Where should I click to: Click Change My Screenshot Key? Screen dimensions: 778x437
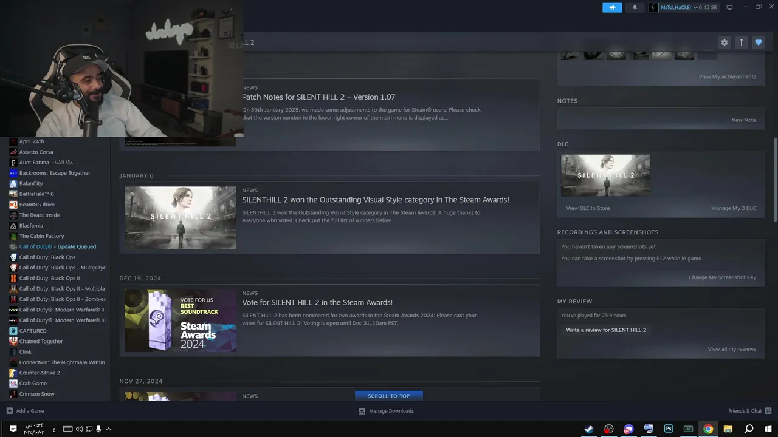click(722, 277)
